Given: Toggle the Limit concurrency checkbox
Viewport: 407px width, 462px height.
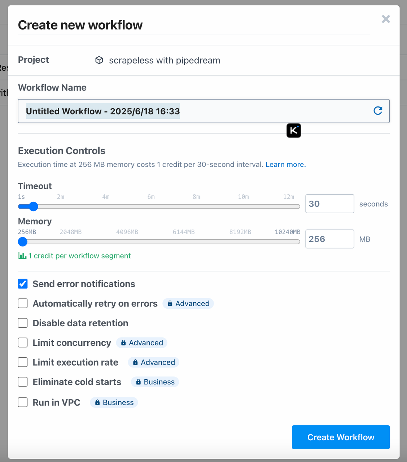Looking at the screenshot, I should 23,343.
